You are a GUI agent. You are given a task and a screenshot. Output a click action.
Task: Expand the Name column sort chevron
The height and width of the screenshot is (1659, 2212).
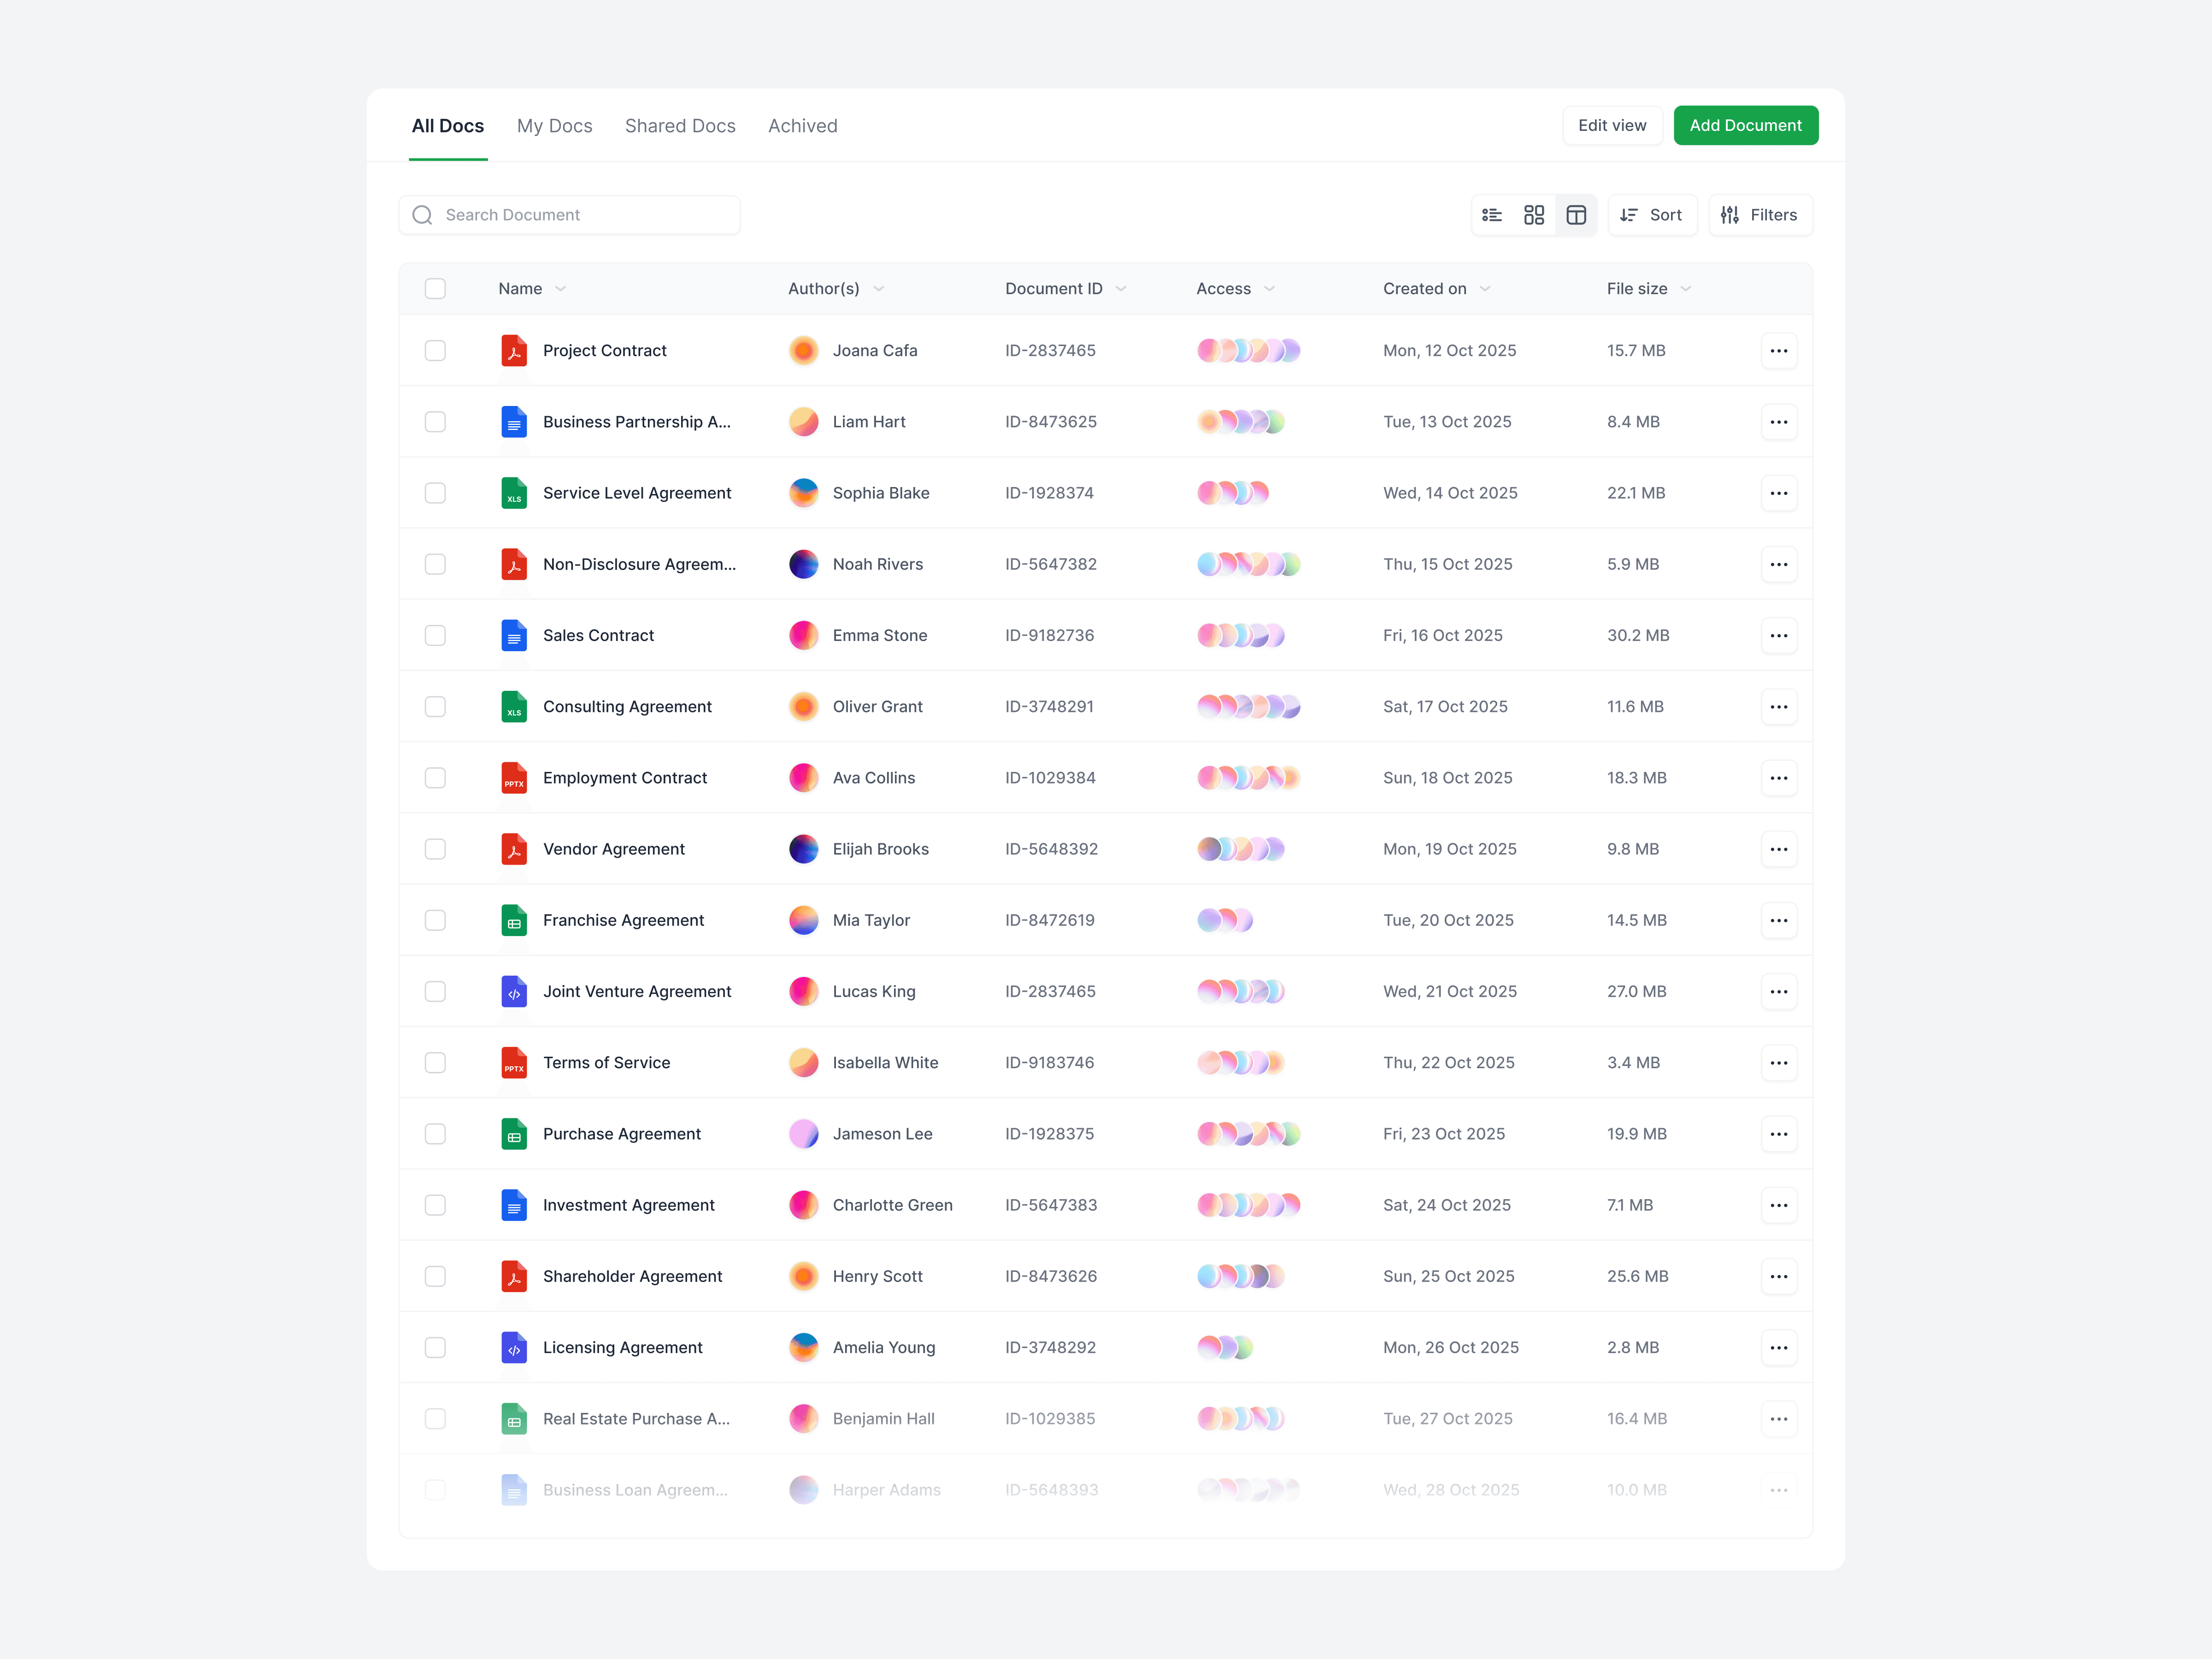click(x=561, y=289)
